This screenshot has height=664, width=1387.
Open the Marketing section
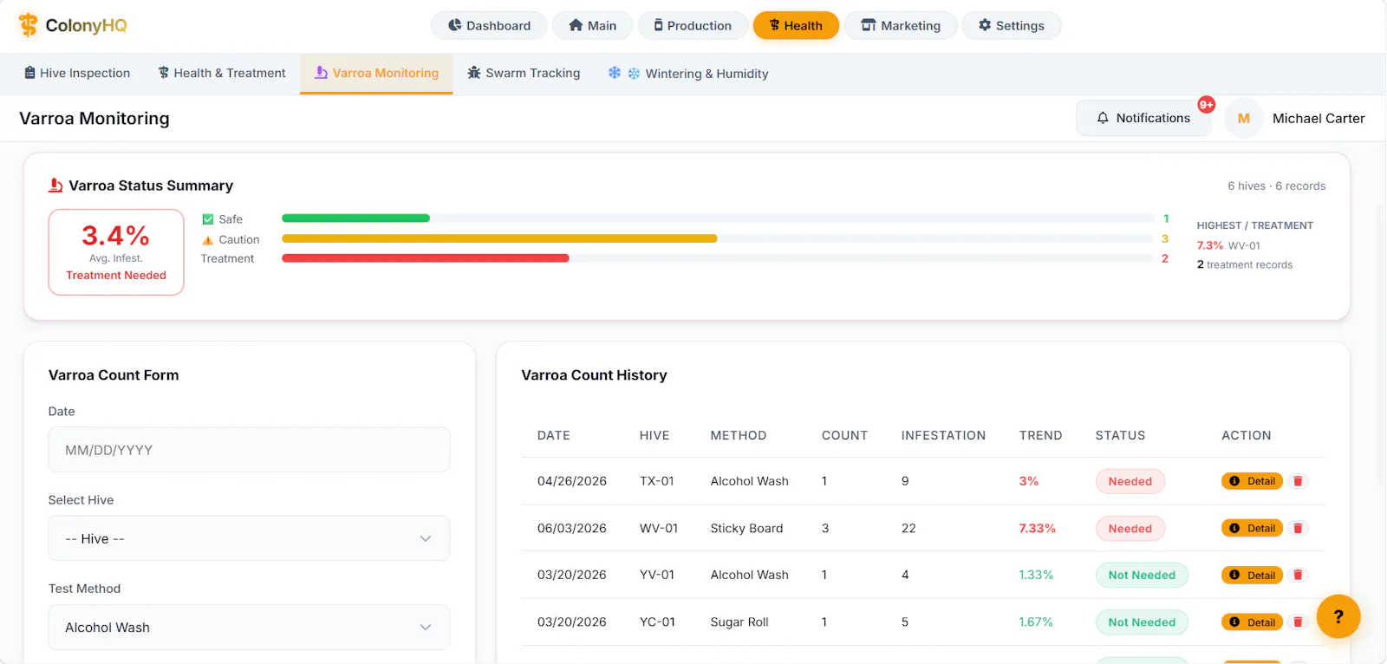901,25
